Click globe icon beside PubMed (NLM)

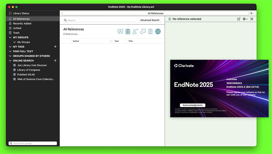point(15,75)
